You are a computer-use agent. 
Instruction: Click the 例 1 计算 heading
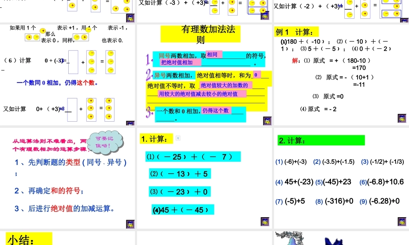297,32
